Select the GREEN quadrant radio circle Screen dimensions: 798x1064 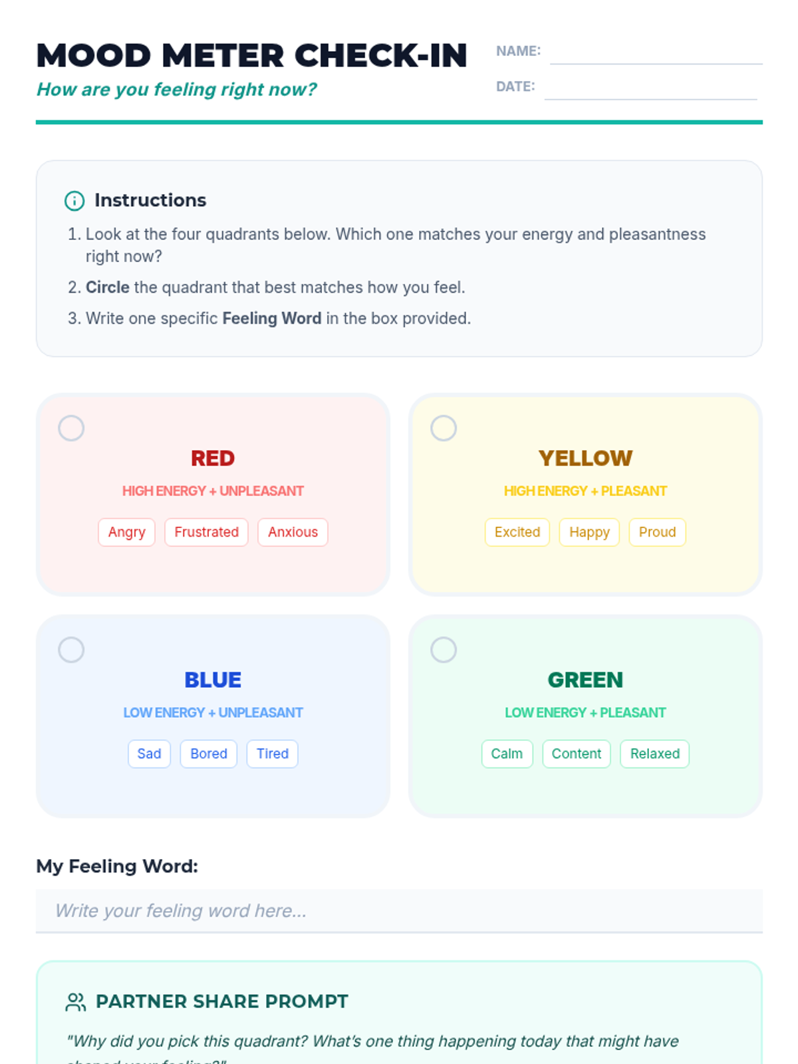(444, 650)
